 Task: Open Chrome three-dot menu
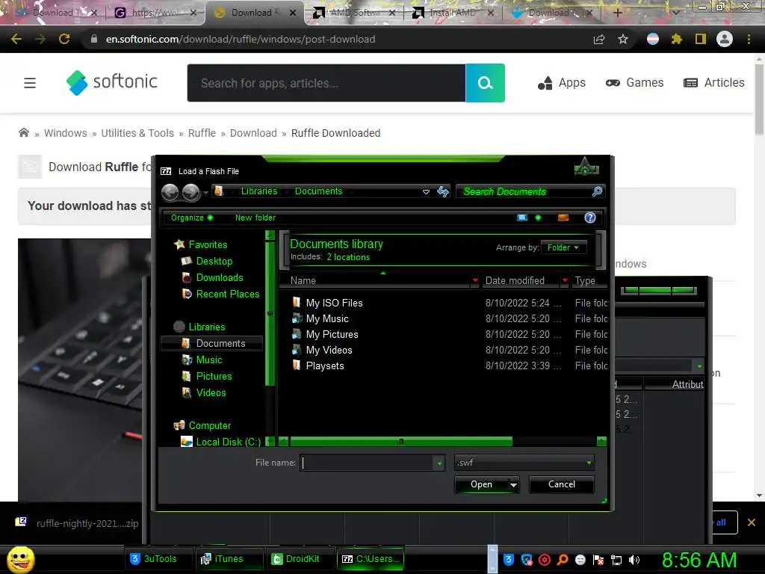point(749,39)
